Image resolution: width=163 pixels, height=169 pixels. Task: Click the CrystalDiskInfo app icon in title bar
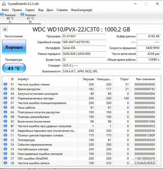[x=4, y=4]
